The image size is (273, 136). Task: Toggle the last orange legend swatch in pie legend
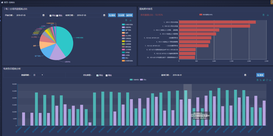point(123,61)
